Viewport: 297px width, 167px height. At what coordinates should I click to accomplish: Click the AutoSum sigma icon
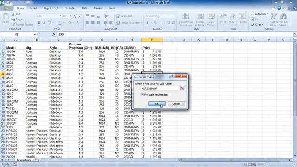coord(252,14)
